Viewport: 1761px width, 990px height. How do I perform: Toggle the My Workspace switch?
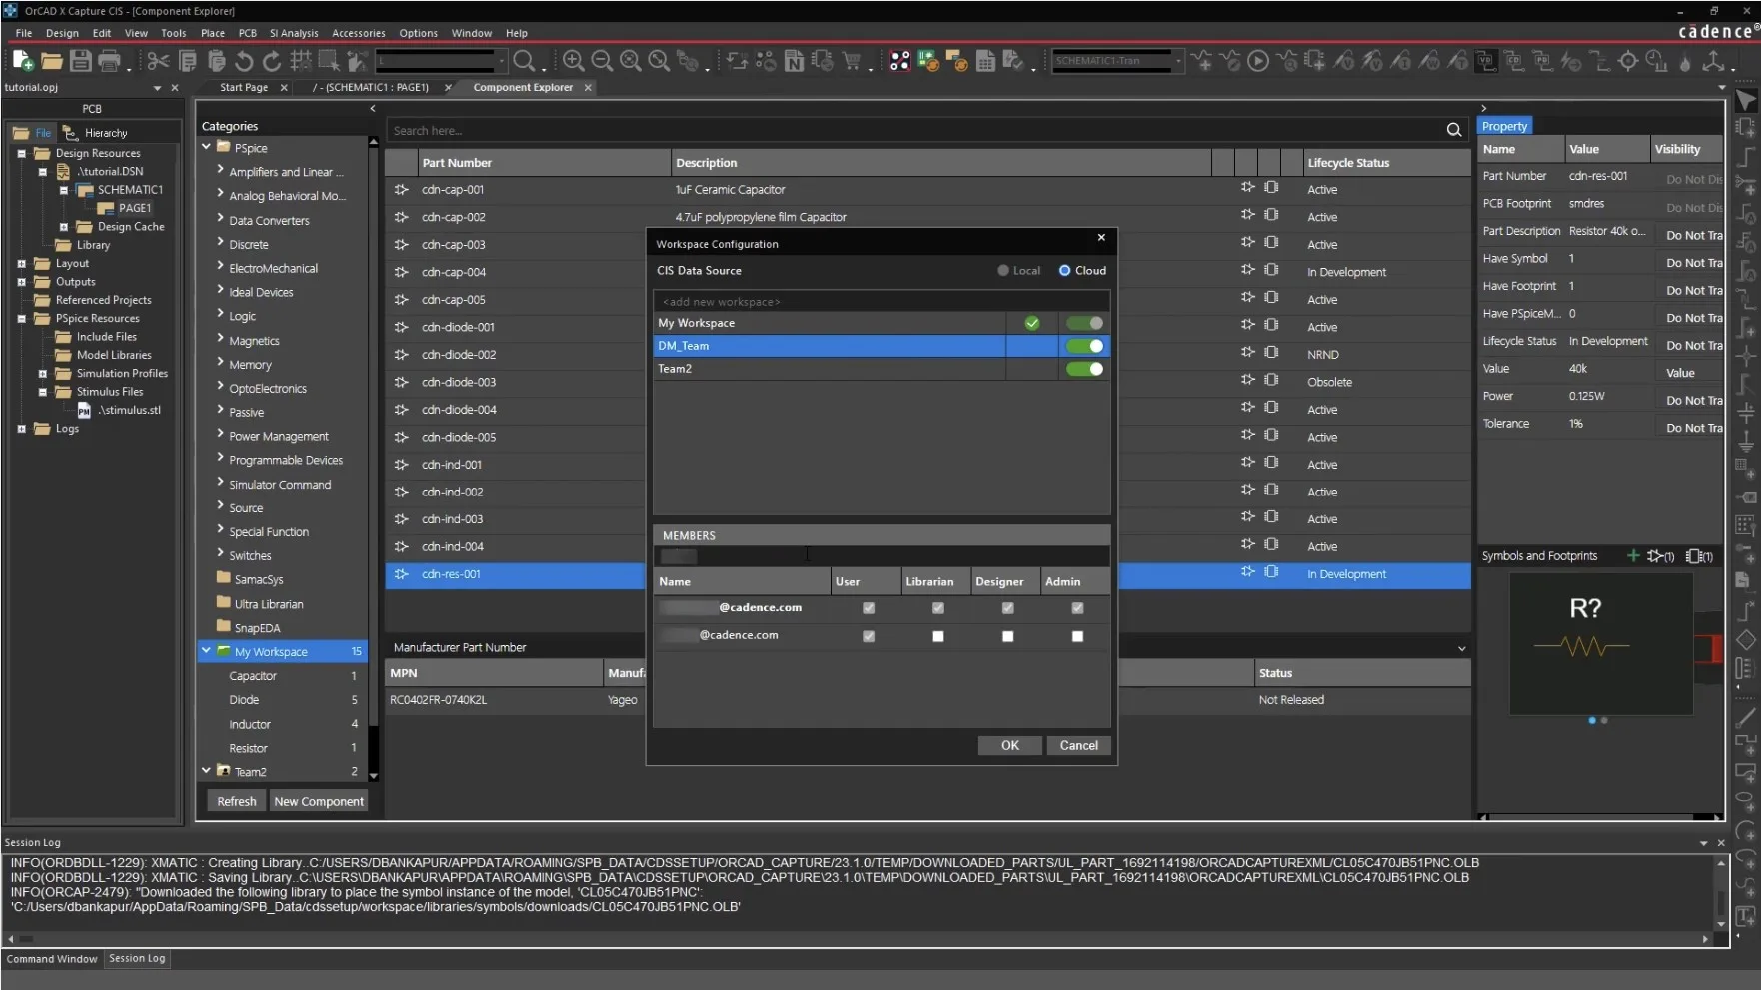click(x=1084, y=323)
